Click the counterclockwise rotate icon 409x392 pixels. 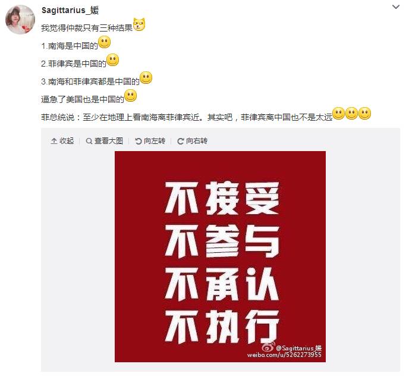[139, 141]
